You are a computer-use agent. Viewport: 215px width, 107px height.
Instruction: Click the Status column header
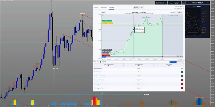click(x=182, y=69)
